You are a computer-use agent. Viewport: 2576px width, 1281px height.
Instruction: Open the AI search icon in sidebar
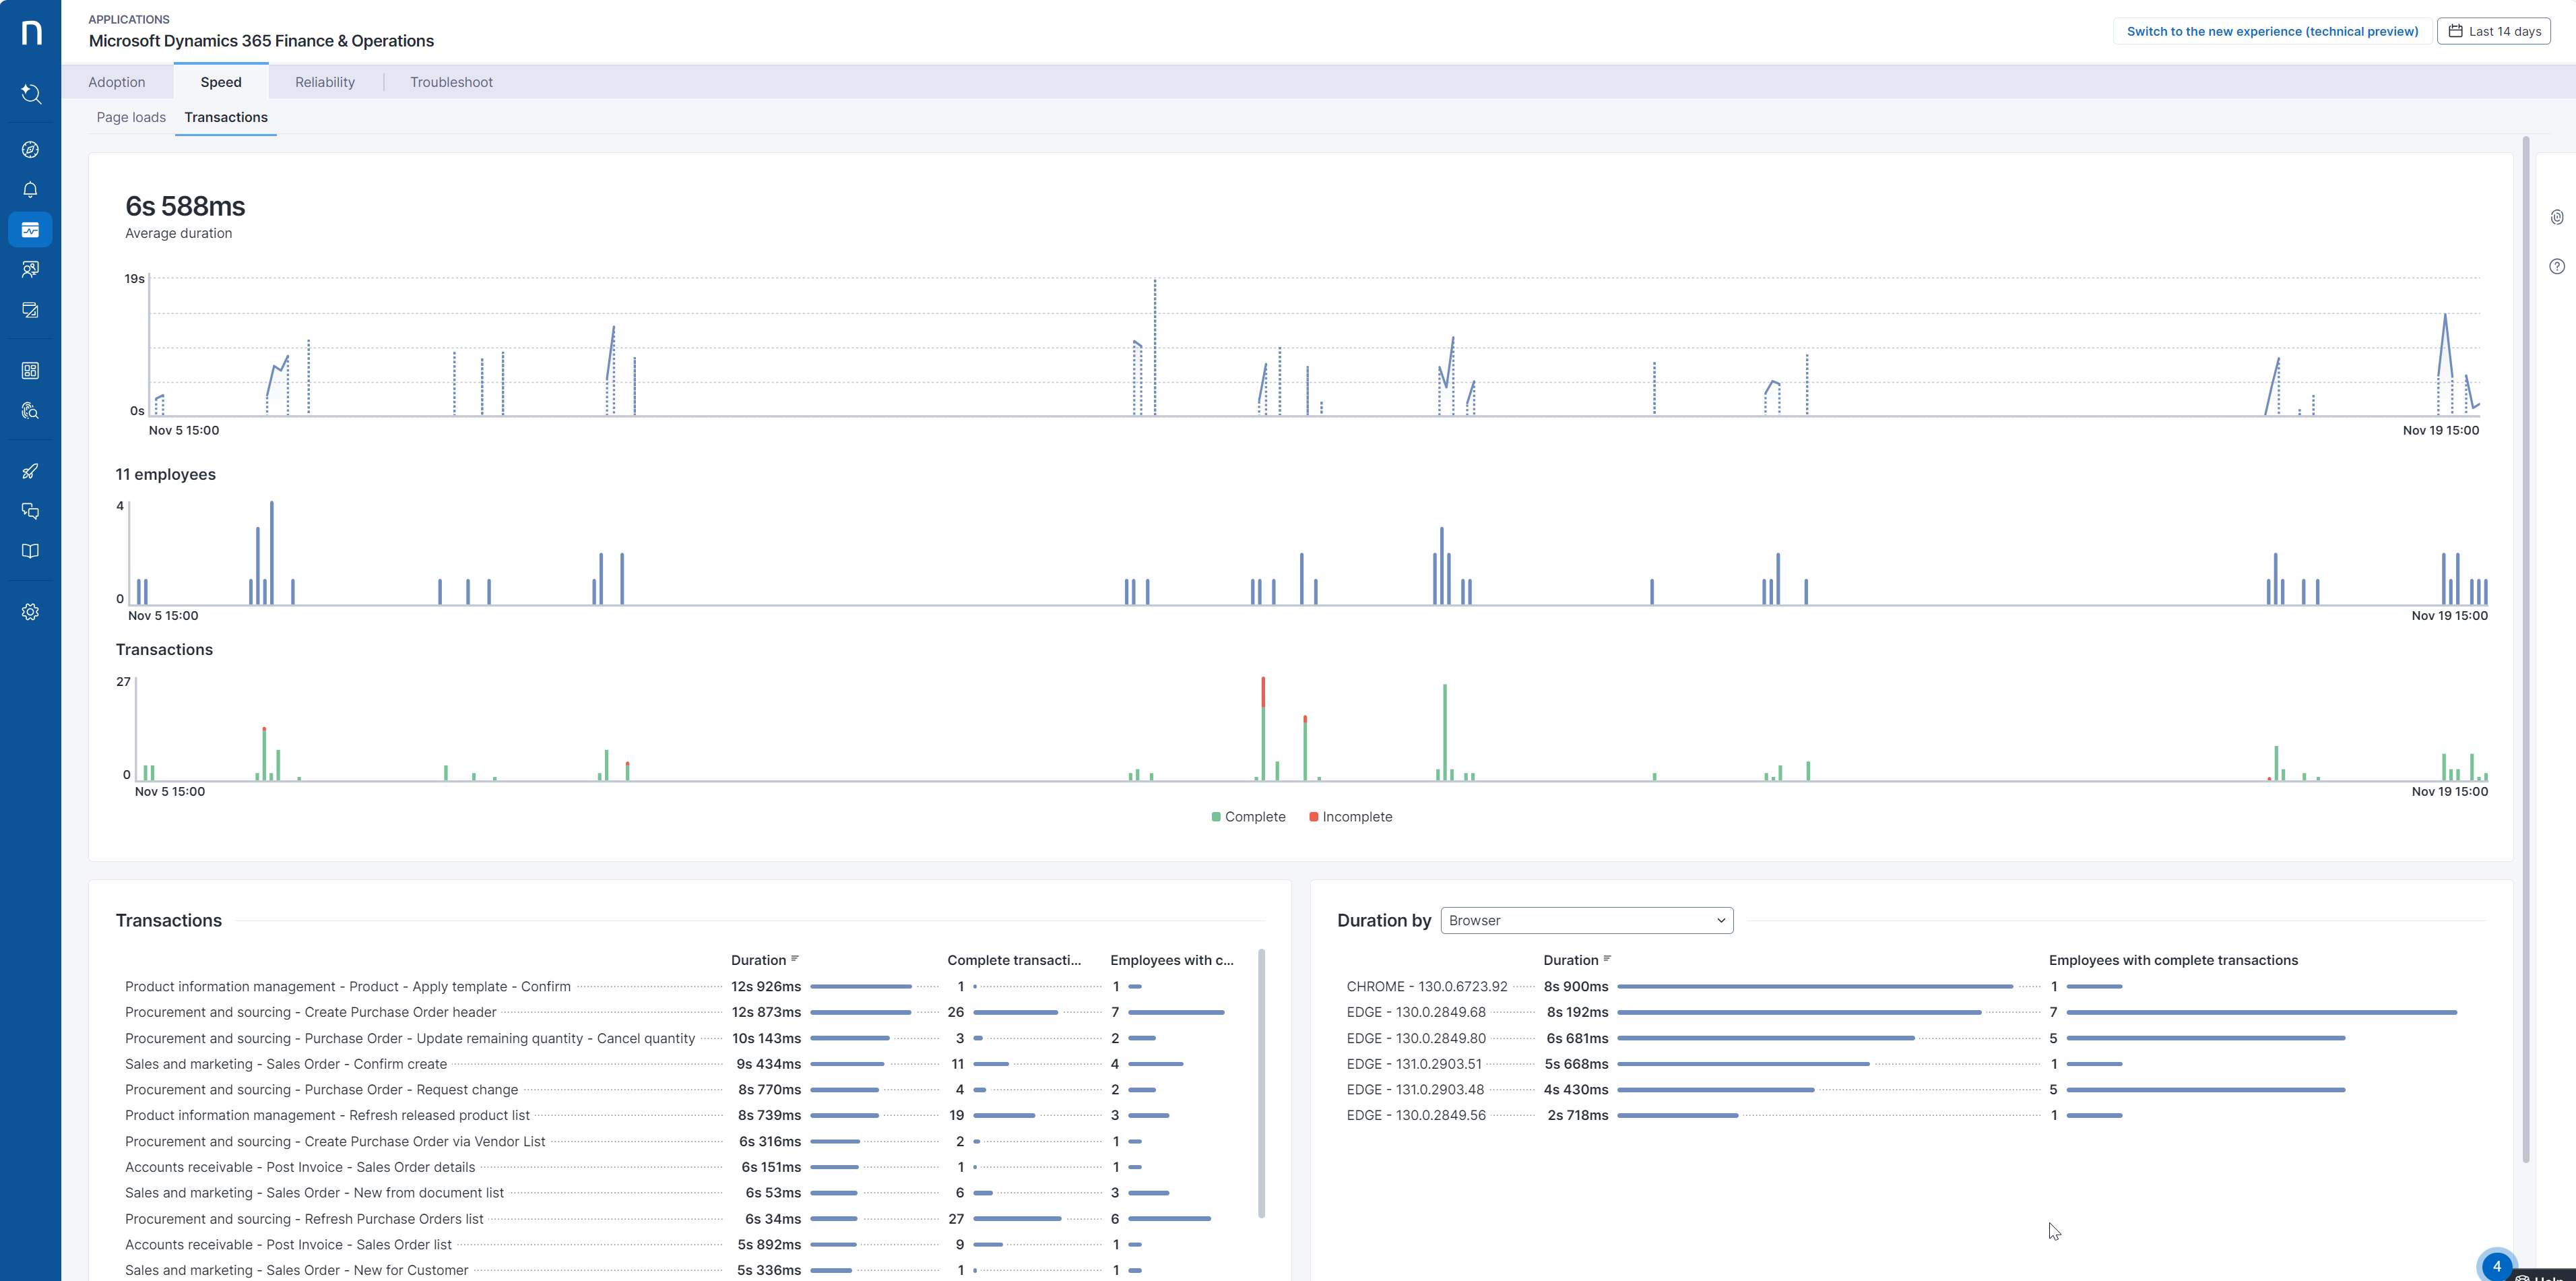pyautogui.click(x=30, y=94)
